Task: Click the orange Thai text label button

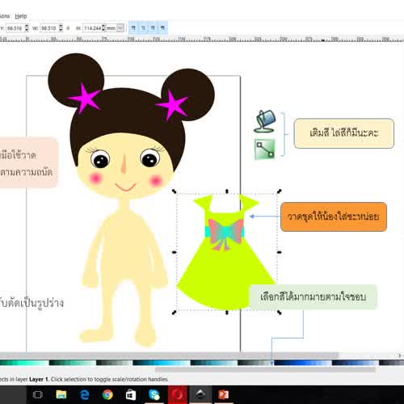Action: pos(334,217)
